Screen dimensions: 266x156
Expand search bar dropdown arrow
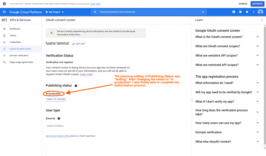pyautogui.click(x=203, y=12)
